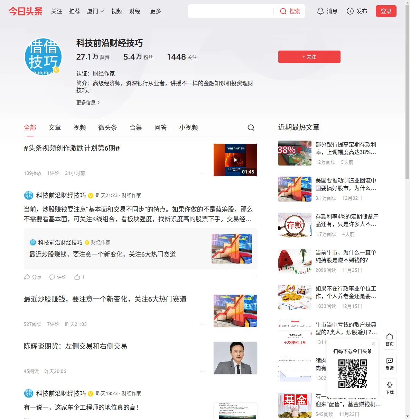The width and height of the screenshot is (410, 419).
Task: Open hot article 牛市当中亏钱的散户
Action: coord(346,328)
